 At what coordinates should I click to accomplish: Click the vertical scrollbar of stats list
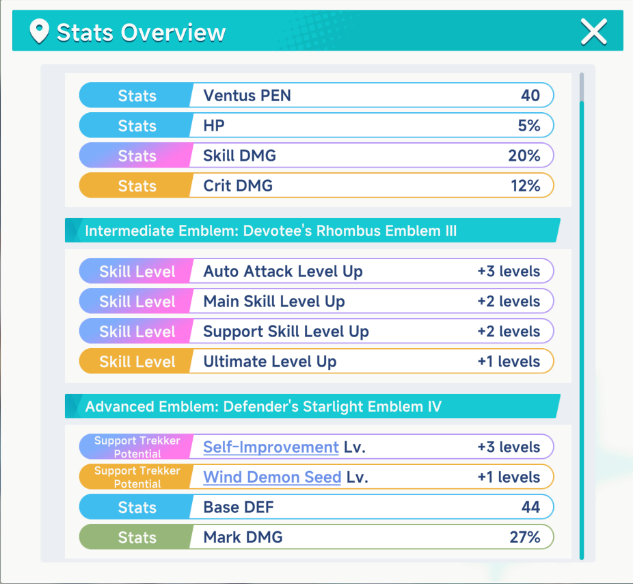click(x=582, y=316)
